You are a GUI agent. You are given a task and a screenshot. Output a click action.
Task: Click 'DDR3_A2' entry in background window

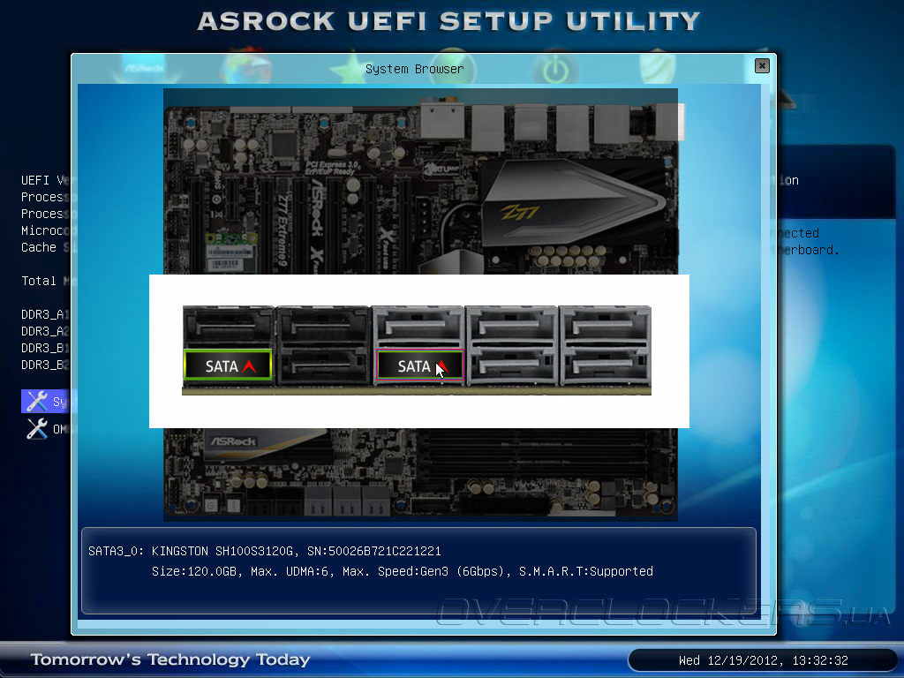click(45, 331)
